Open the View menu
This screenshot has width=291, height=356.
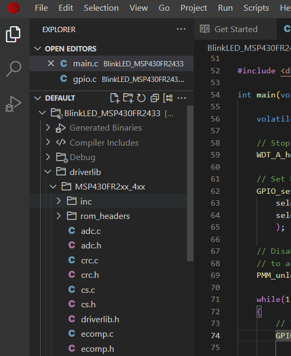point(139,8)
